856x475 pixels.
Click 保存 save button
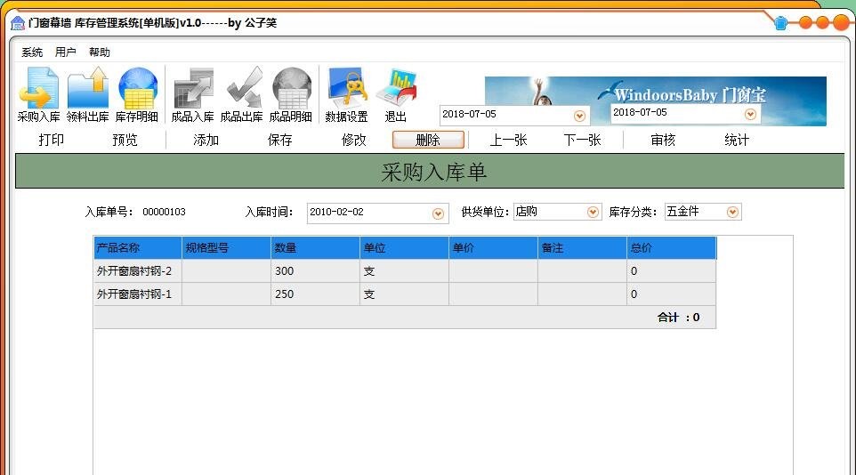coord(279,140)
